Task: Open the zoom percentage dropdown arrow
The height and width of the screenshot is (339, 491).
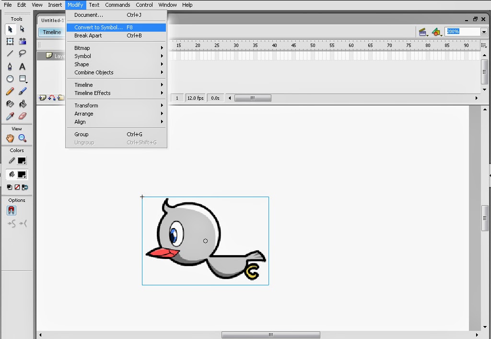Action: 484,32
